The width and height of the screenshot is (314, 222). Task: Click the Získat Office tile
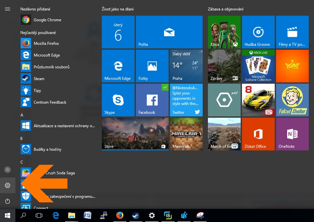pos(258,134)
